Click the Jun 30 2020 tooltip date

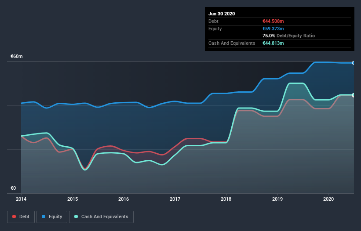point(222,14)
